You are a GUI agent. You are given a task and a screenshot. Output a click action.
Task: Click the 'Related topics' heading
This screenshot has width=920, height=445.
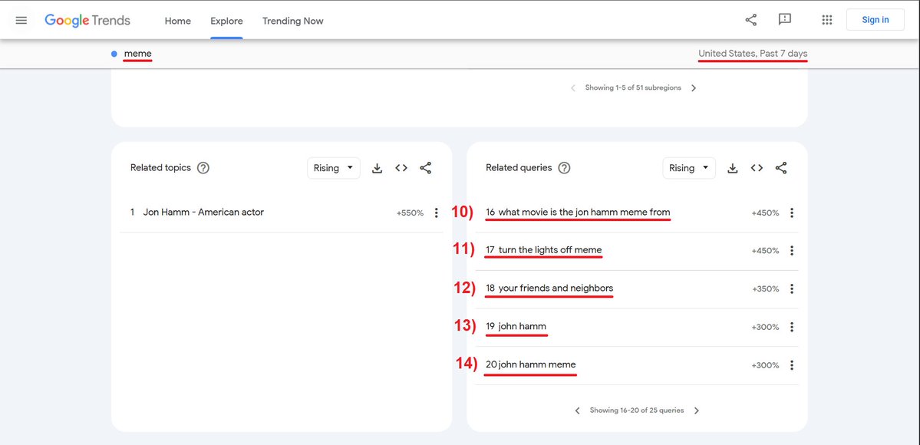coord(161,168)
